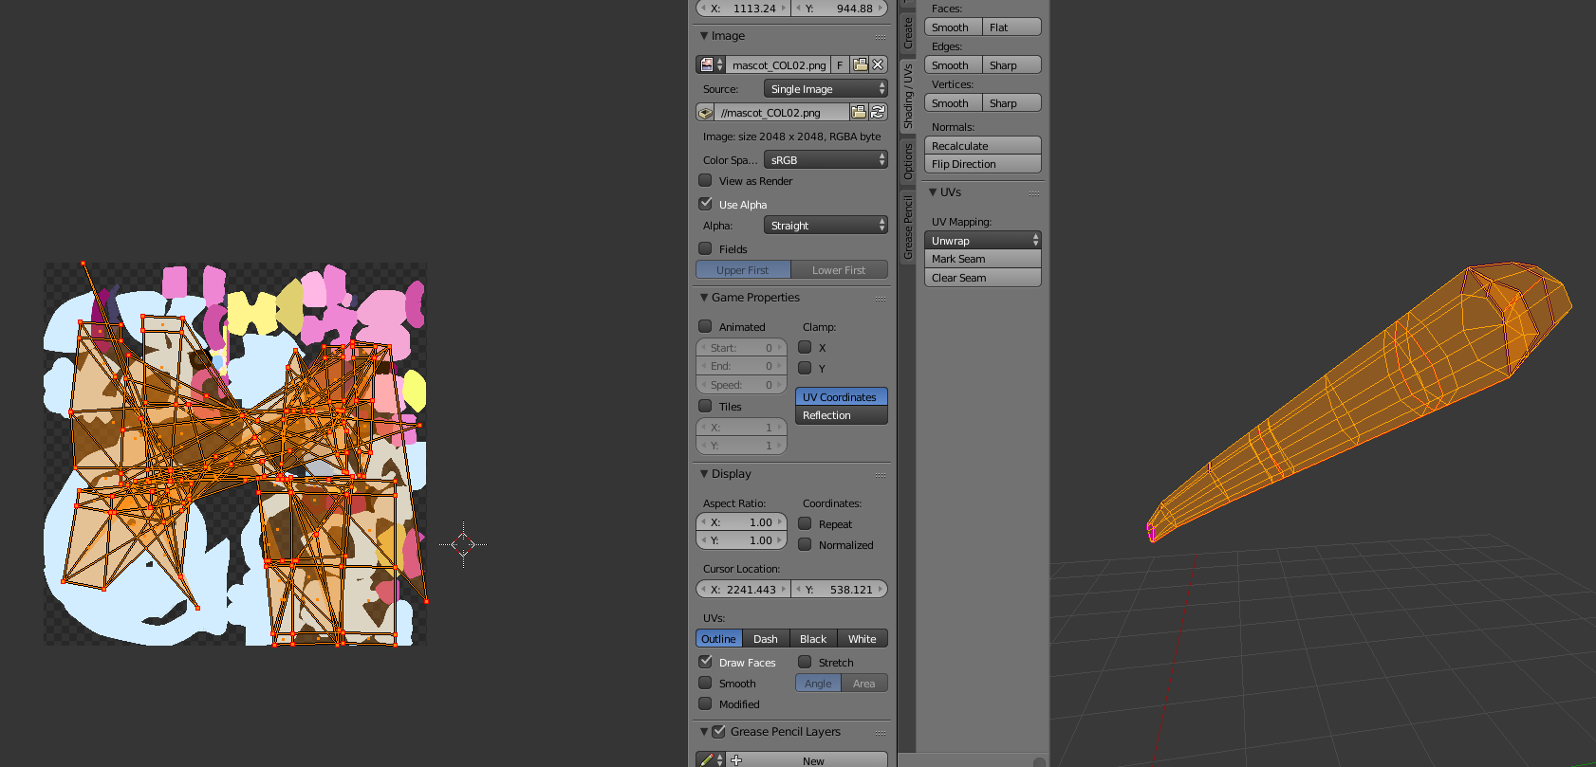Switch to the Shading / UVs tab

pyautogui.click(x=908, y=97)
